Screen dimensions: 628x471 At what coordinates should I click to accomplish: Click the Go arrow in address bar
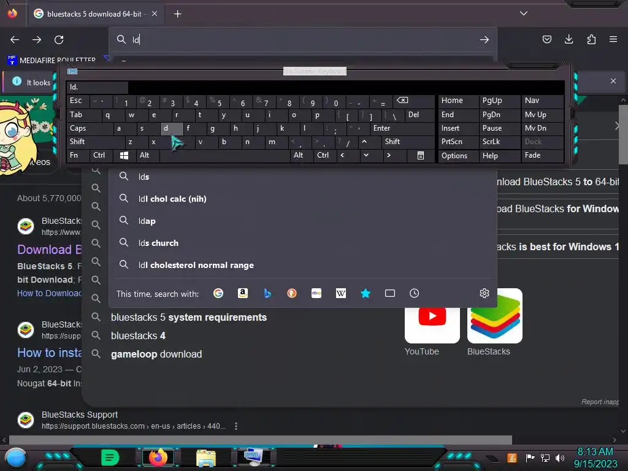484,40
